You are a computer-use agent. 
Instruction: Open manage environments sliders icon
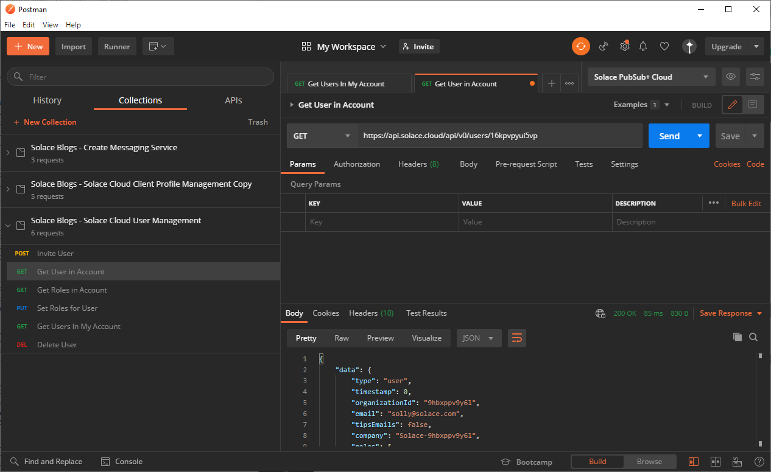coord(755,77)
